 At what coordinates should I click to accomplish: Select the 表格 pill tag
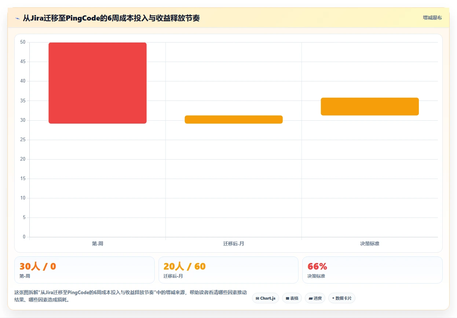292,298
